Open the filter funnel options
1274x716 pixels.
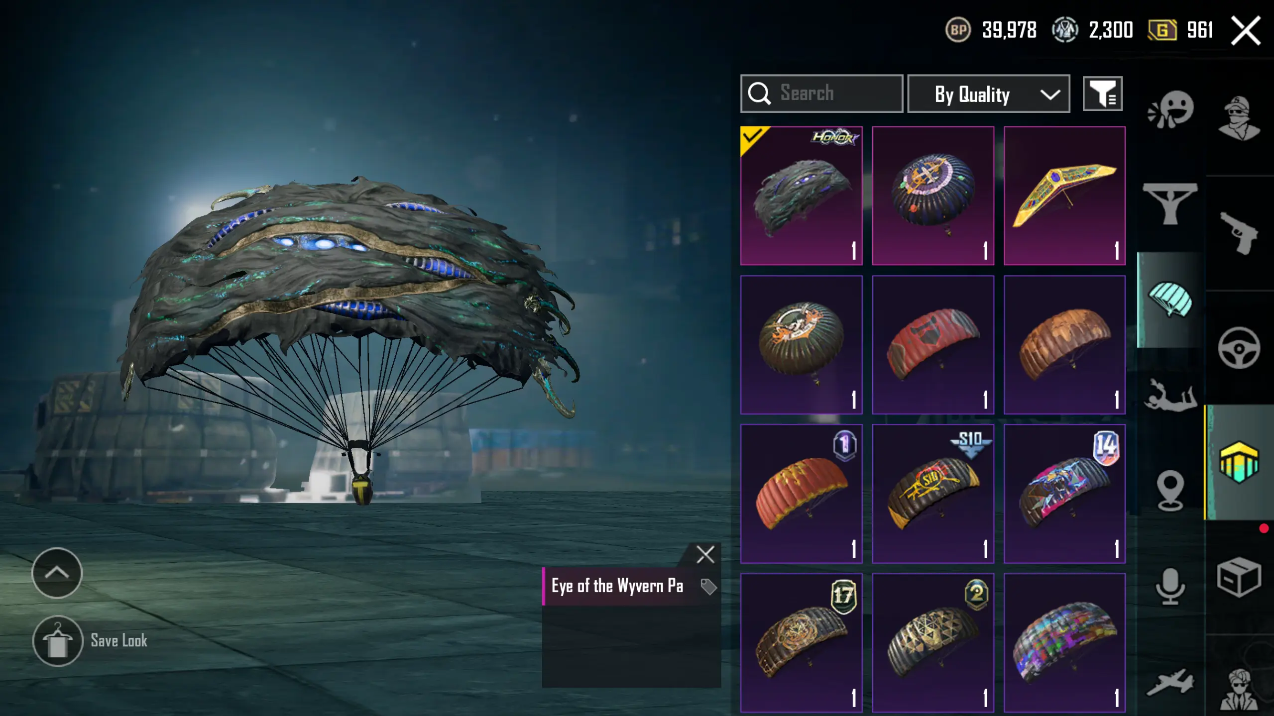pyautogui.click(x=1102, y=94)
